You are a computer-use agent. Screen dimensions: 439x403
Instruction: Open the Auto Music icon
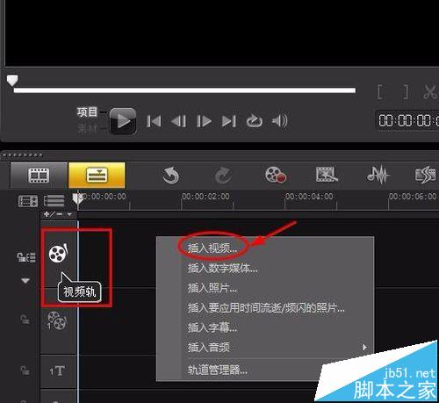click(426, 175)
